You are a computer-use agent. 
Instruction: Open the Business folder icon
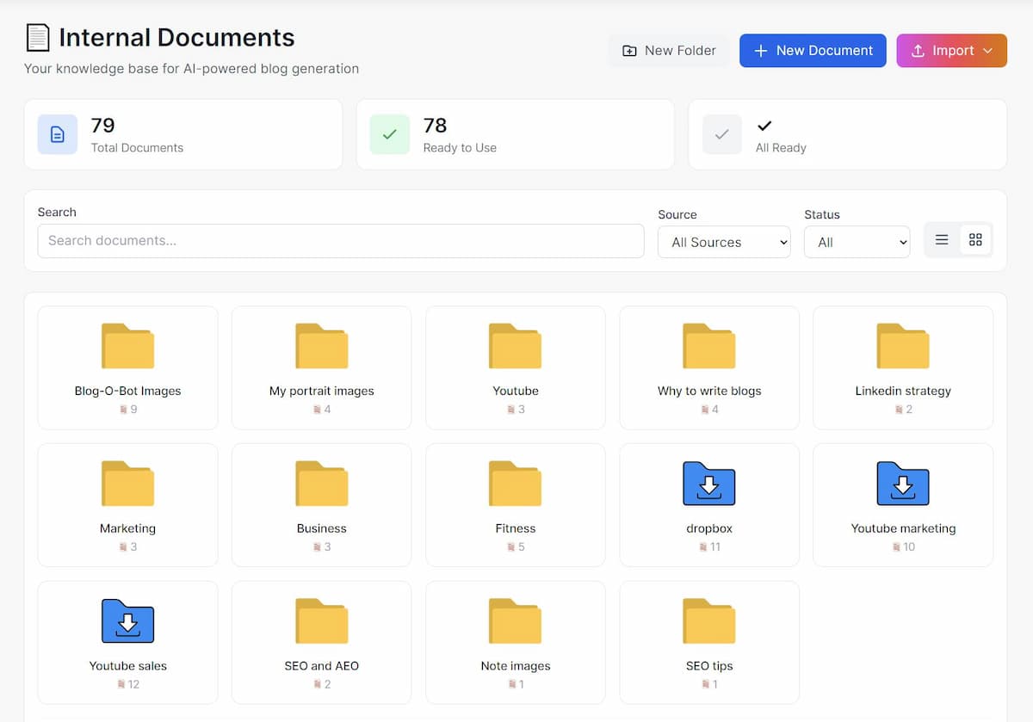pos(322,484)
